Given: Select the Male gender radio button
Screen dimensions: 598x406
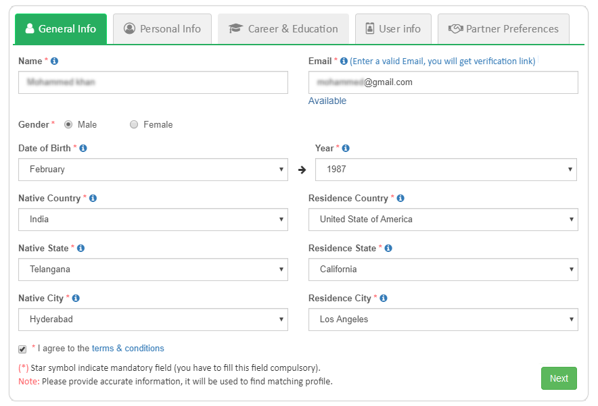Looking at the screenshot, I should coord(68,124).
